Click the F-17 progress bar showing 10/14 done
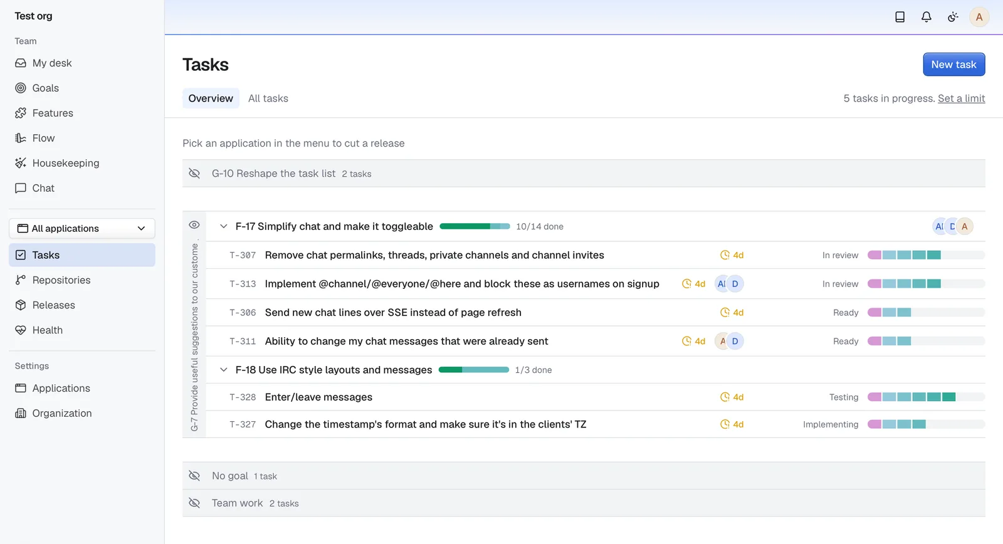The height and width of the screenshot is (544, 1003). click(x=475, y=226)
